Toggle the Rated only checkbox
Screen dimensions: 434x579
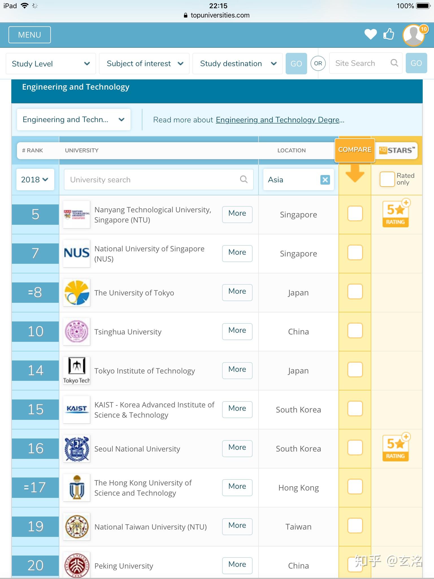387,179
